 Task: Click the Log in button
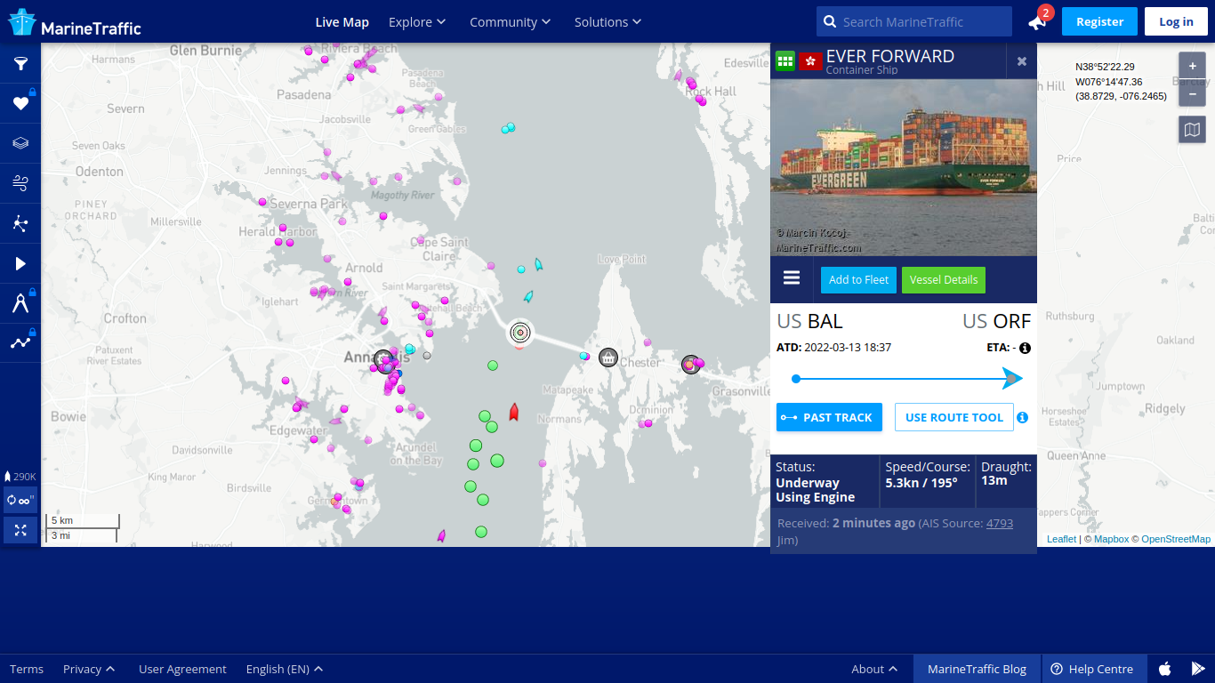1176,21
